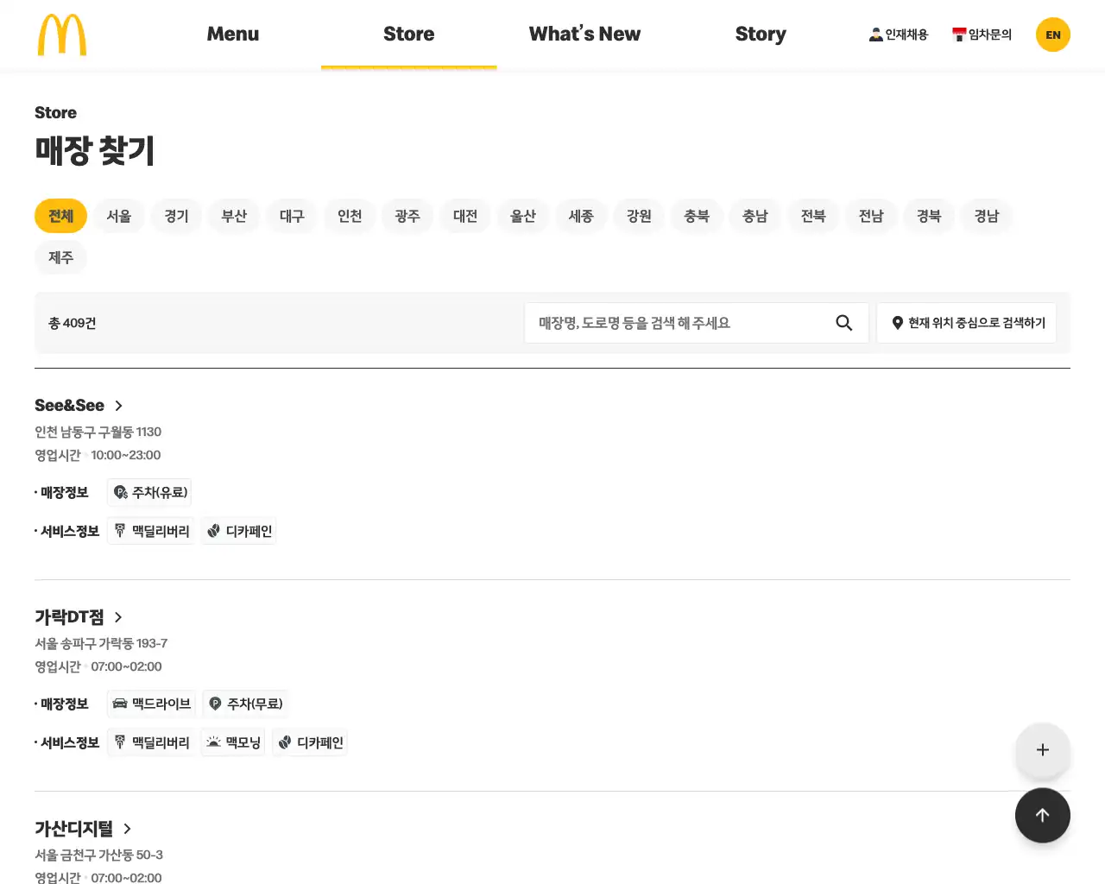
Task: Click the location pin icon in search bar
Action: [x=898, y=323]
